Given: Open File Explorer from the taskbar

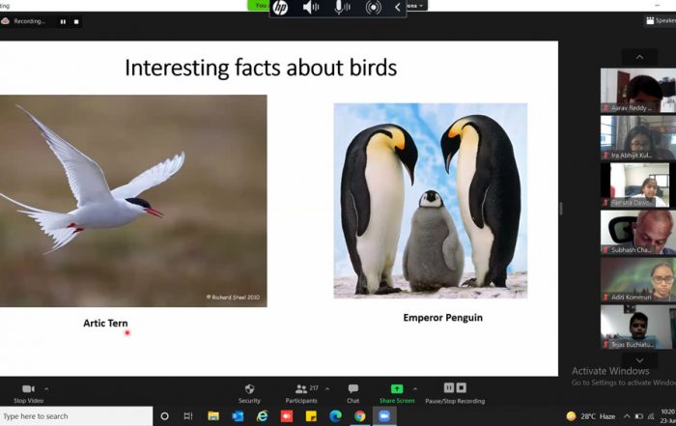Looking at the screenshot, I should pyautogui.click(x=213, y=416).
